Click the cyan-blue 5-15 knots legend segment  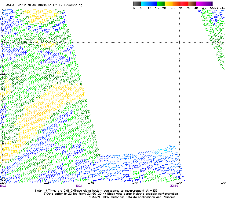coord(149,4)
